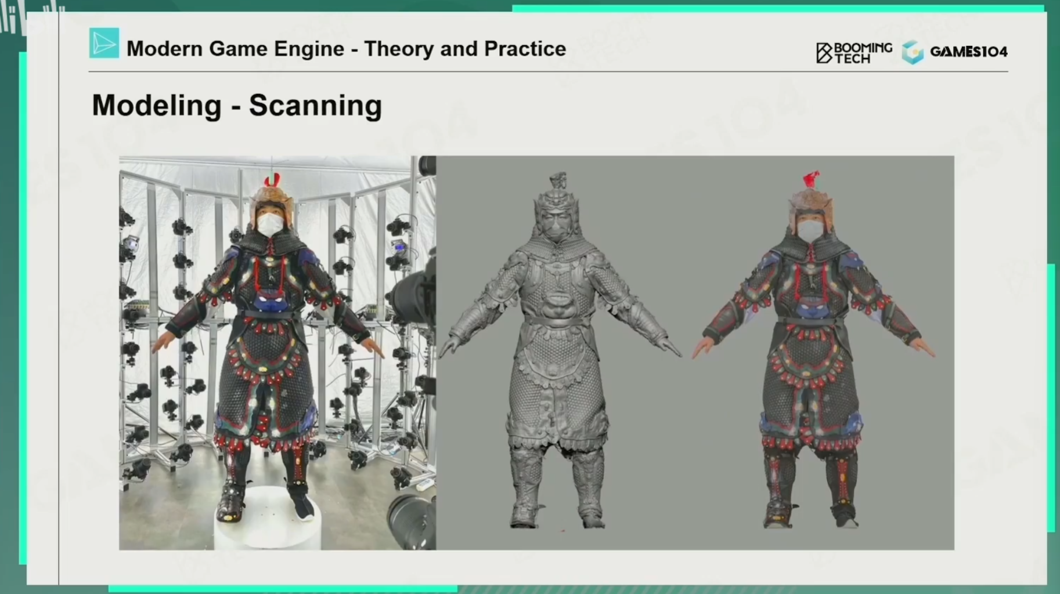Click the red plume on textured model's helmet
This screenshot has width=1060, height=594.
(x=811, y=178)
